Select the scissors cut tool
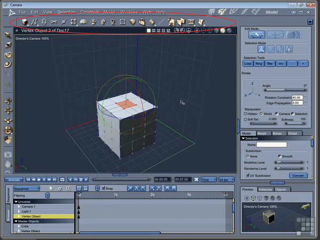This screenshot has height=240, width=320. tap(54, 22)
